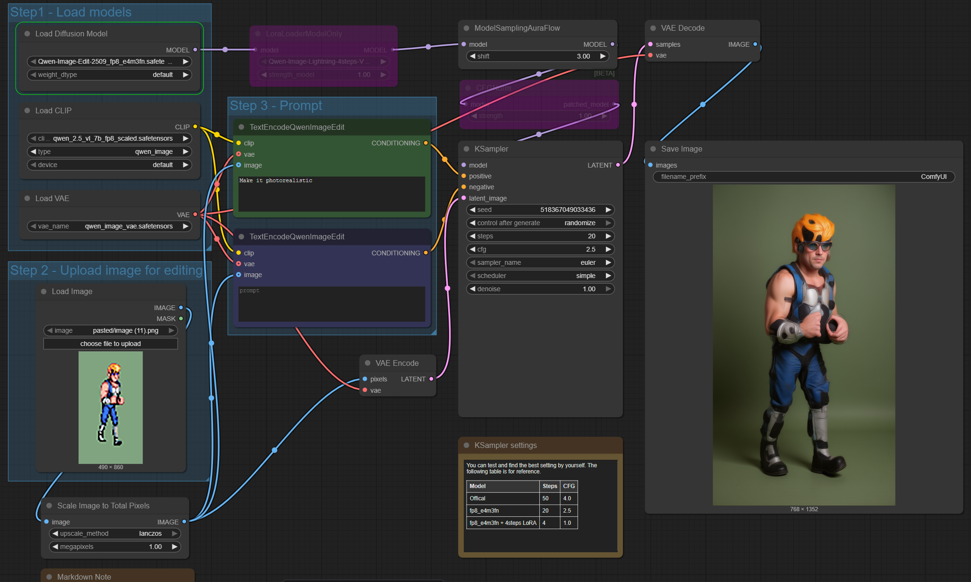Image resolution: width=971 pixels, height=582 pixels.
Task: Click IMAGE output socket on Load Image
Action: (x=181, y=308)
